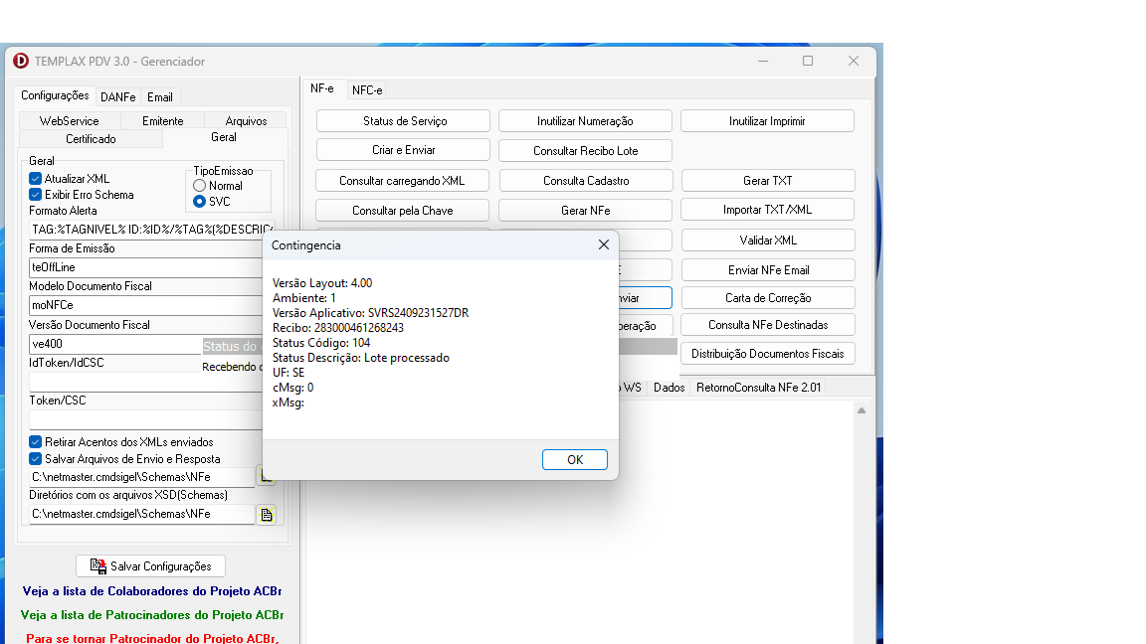Click Gerar TXT button
Image resolution: width=1146 pixels, height=644 pixels.
click(767, 180)
